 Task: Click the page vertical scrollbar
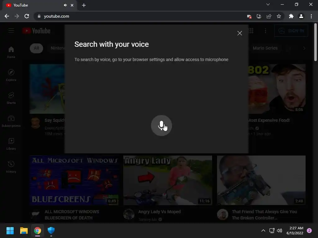[x=316, y=42]
